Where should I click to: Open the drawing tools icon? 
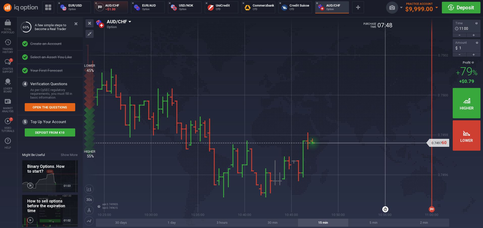(x=89, y=210)
